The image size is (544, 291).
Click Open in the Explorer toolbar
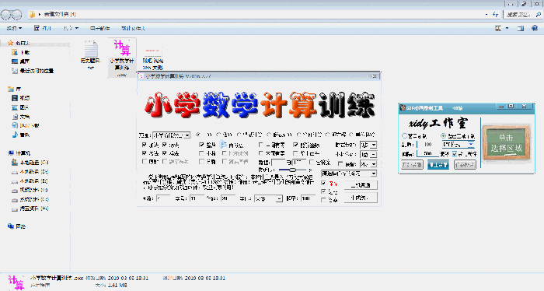pos(42,28)
